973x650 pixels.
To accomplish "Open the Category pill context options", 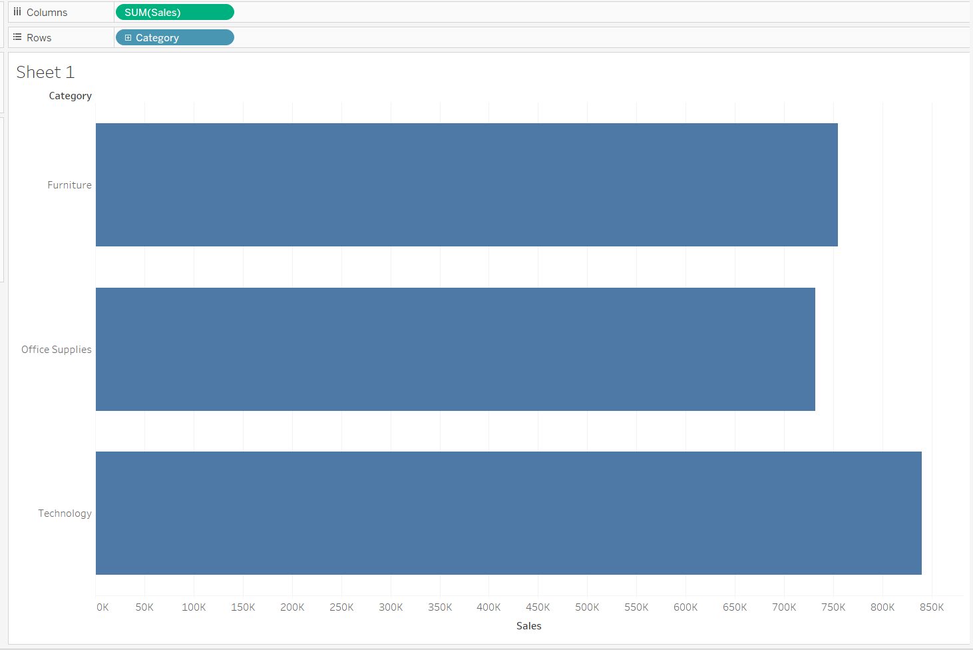I will pyautogui.click(x=226, y=37).
